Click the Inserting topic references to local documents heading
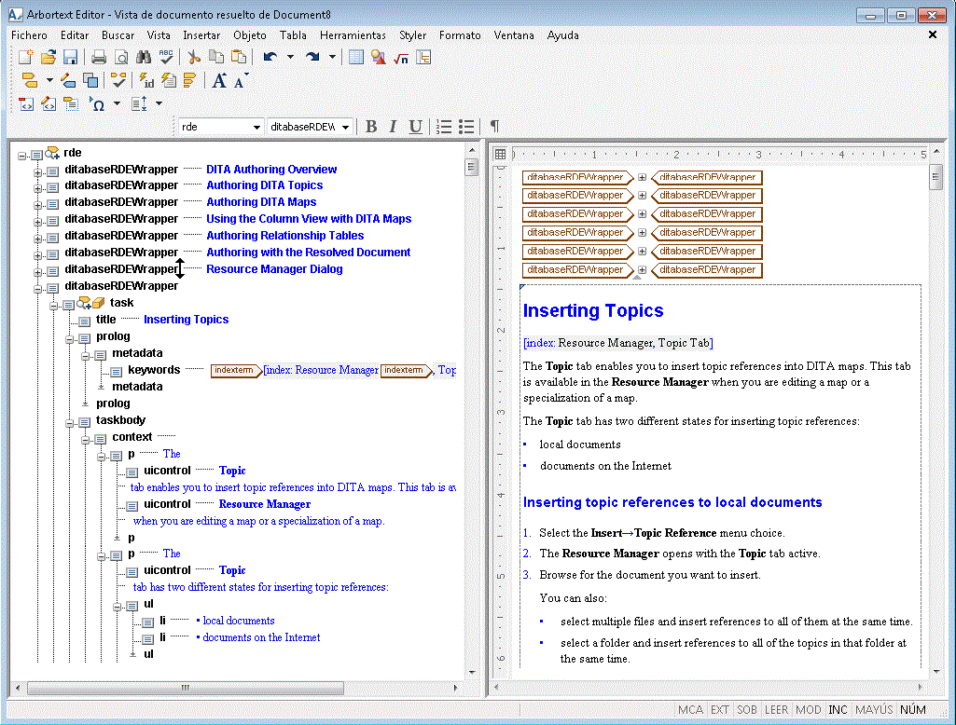 point(672,502)
